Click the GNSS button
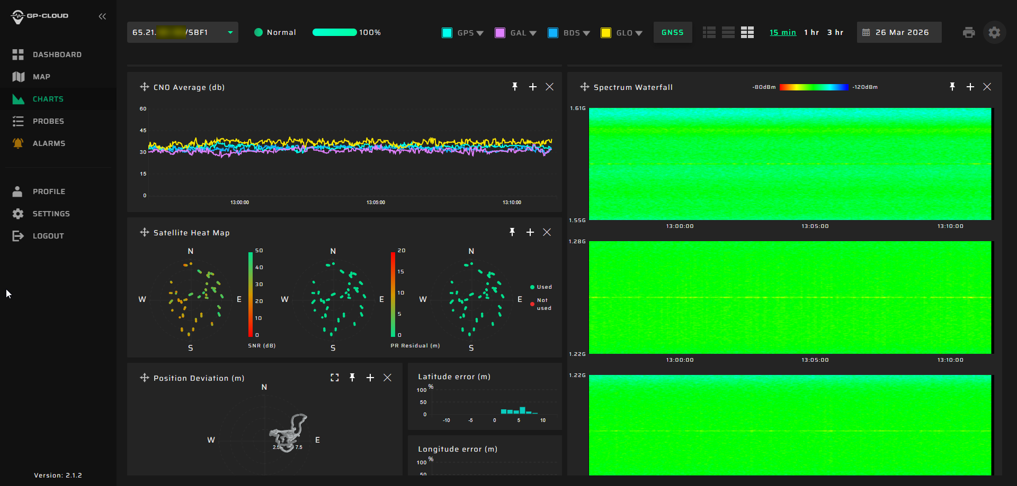1017x486 pixels. coord(672,32)
